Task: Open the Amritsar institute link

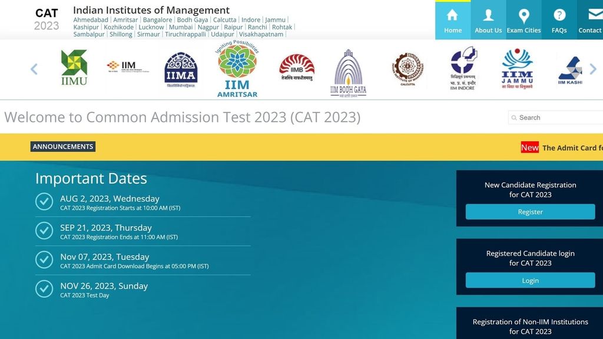Action: click(x=125, y=19)
